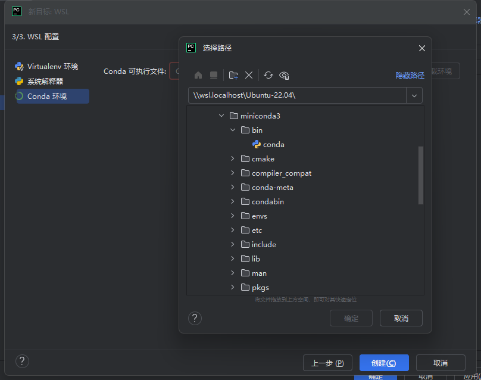
Task: Expand the envs folder
Action: [233, 216]
